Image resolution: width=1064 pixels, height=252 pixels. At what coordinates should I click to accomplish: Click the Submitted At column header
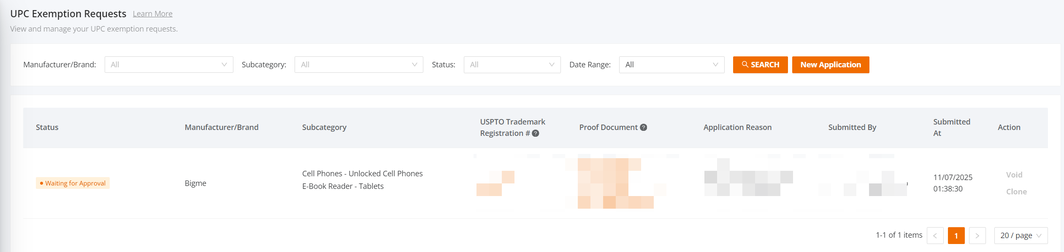point(951,127)
